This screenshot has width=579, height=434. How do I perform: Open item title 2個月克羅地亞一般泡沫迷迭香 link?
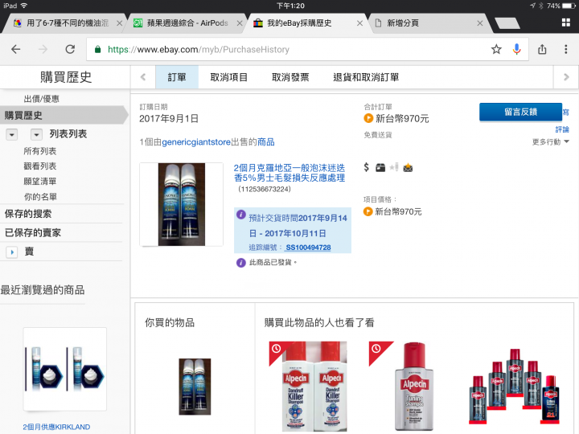(289, 173)
